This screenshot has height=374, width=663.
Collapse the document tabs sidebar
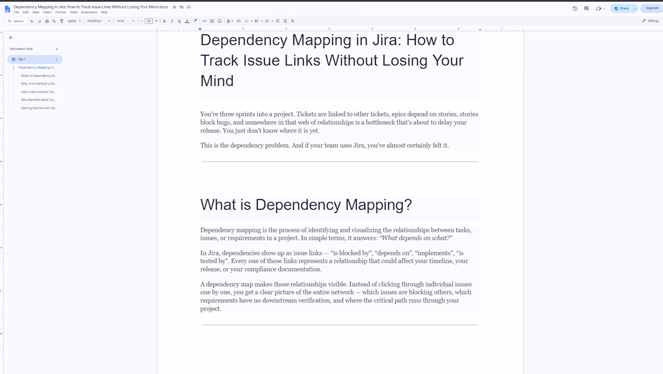point(11,37)
